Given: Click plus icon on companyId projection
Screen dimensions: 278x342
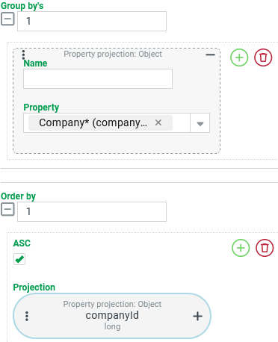Looking at the screenshot, I should pyautogui.click(x=197, y=316).
